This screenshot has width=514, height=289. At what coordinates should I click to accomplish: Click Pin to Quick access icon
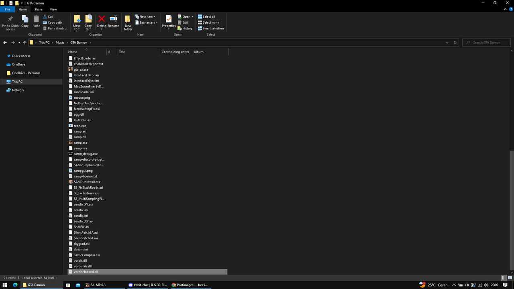(10, 22)
